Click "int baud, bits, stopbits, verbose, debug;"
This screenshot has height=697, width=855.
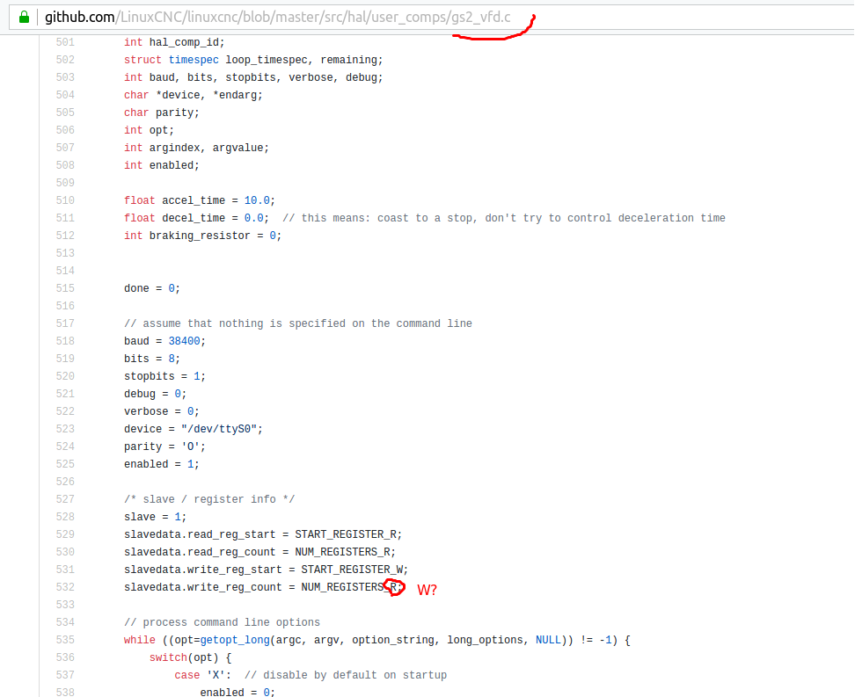click(253, 77)
